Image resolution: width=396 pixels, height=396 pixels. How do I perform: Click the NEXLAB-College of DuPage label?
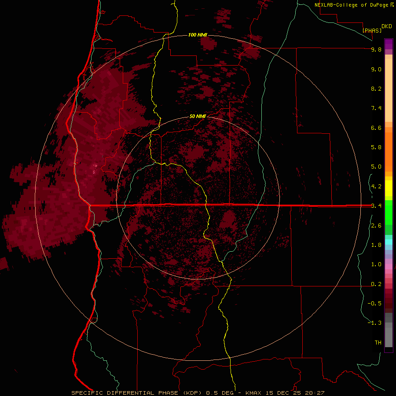(351, 5)
